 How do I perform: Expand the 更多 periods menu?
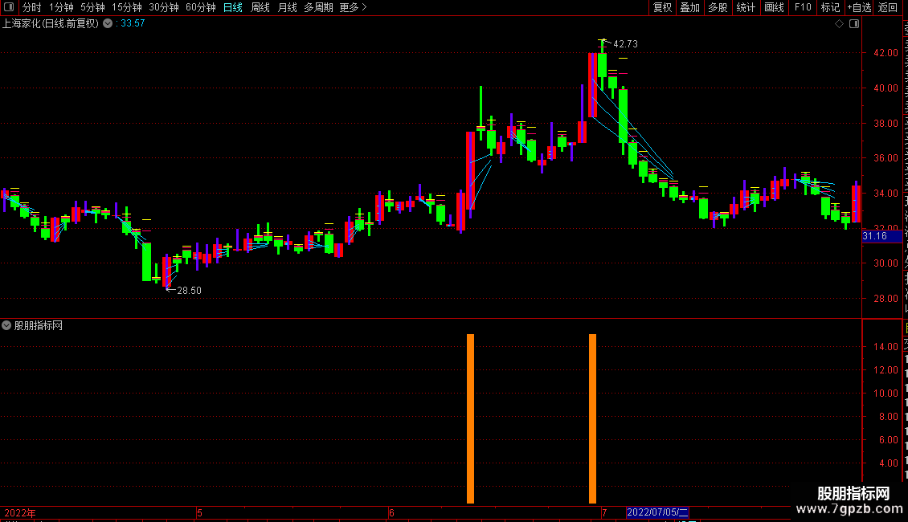[x=353, y=7]
